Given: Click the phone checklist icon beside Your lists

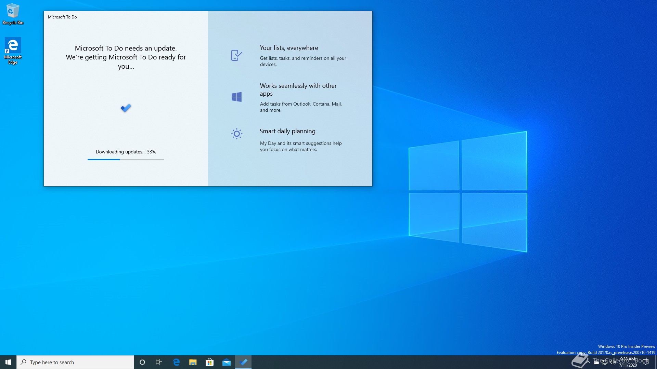Looking at the screenshot, I should tap(236, 55).
